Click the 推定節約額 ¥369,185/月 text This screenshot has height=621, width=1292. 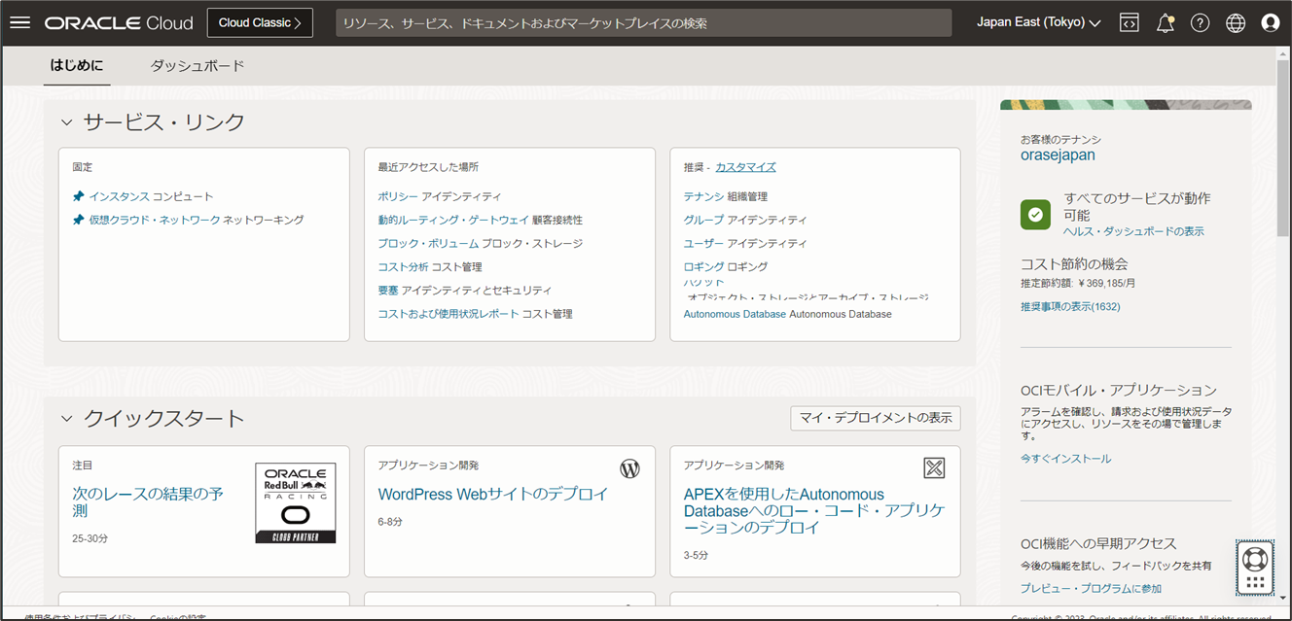[1077, 284]
